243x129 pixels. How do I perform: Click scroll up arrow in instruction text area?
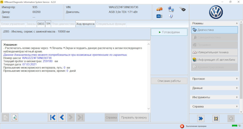pyautogui.click(x=149, y=44)
